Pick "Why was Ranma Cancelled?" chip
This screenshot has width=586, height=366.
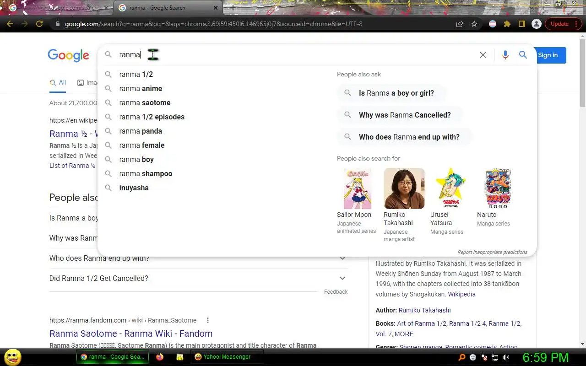(x=400, y=115)
